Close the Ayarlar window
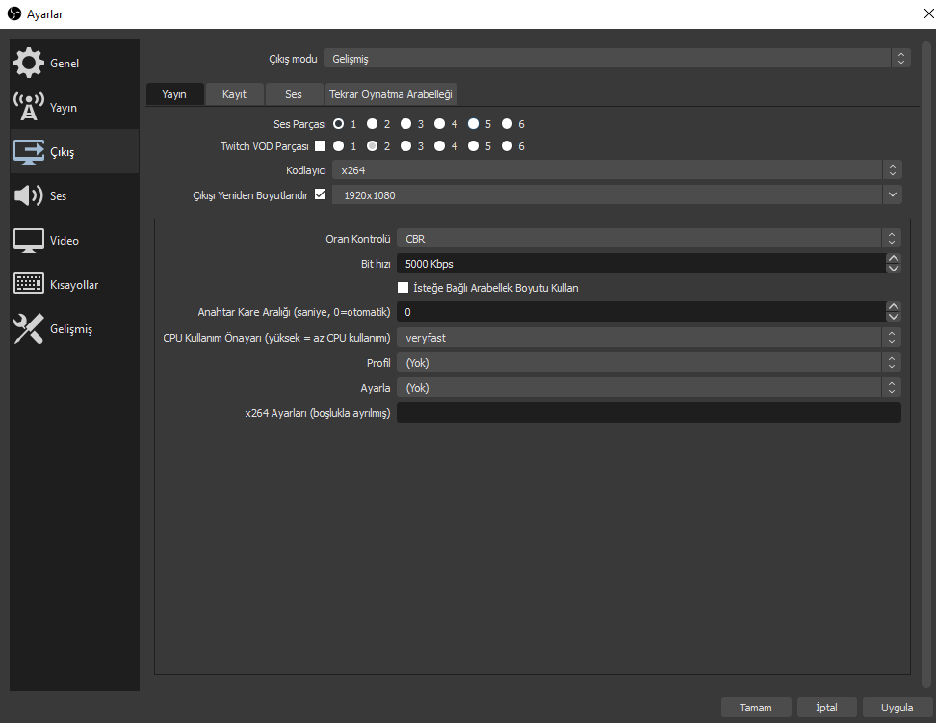The width and height of the screenshot is (936, 723). click(928, 13)
